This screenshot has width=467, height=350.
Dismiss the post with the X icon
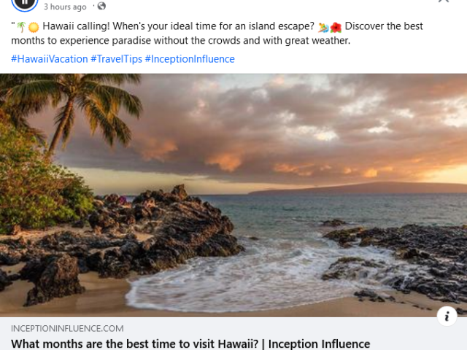coord(444,1)
